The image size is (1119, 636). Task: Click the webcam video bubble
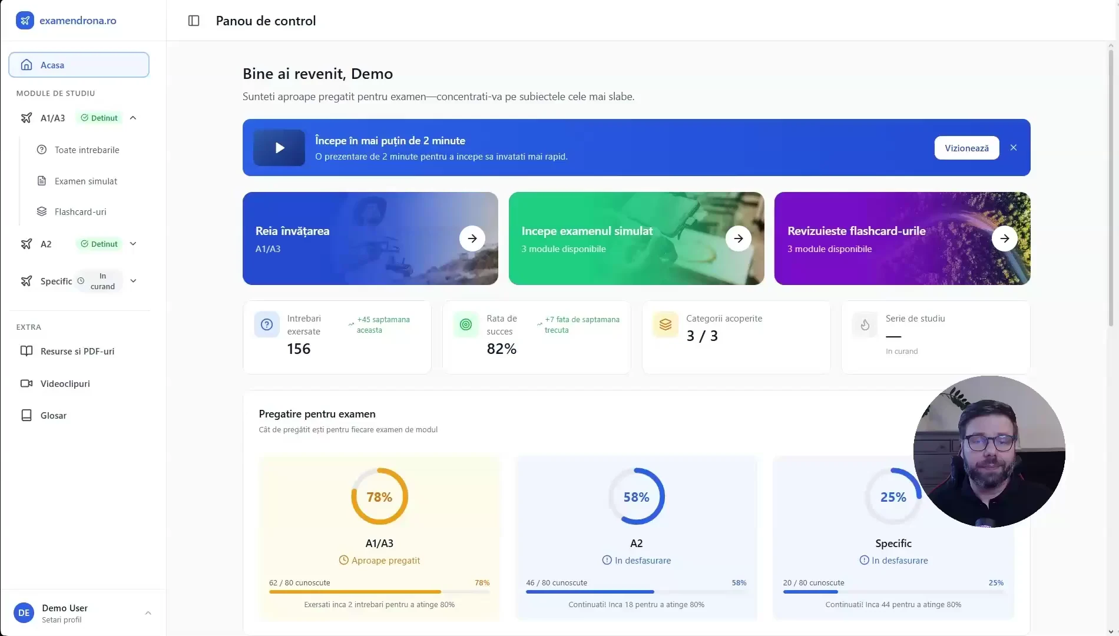[989, 452]
